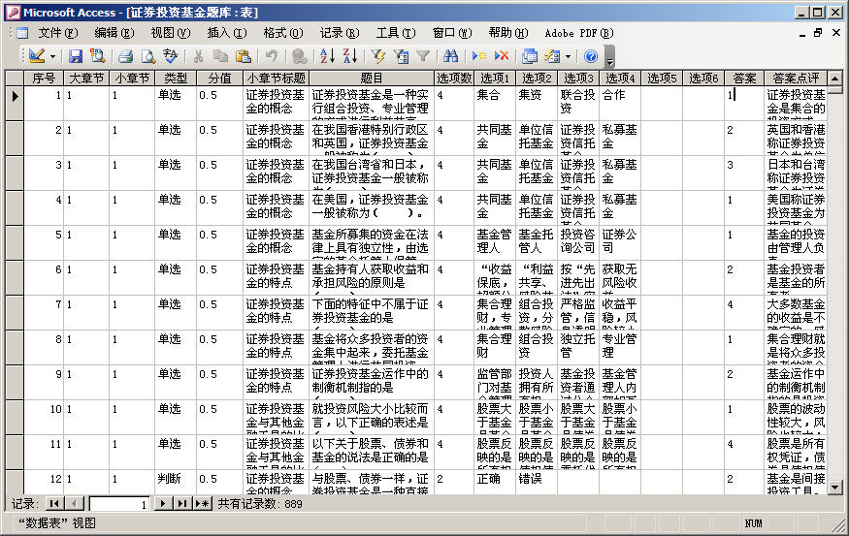
Task: Click the row selector for record 5
Action: tap(15, 242)
